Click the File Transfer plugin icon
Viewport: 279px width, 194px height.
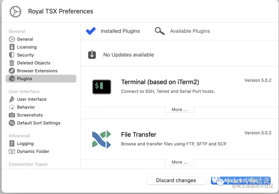(102, 140)
